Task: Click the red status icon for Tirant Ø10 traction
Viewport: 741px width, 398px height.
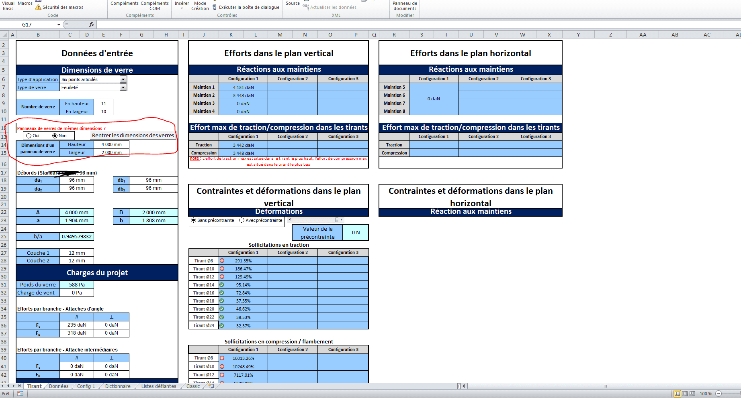Action: [x=222, y=269]
